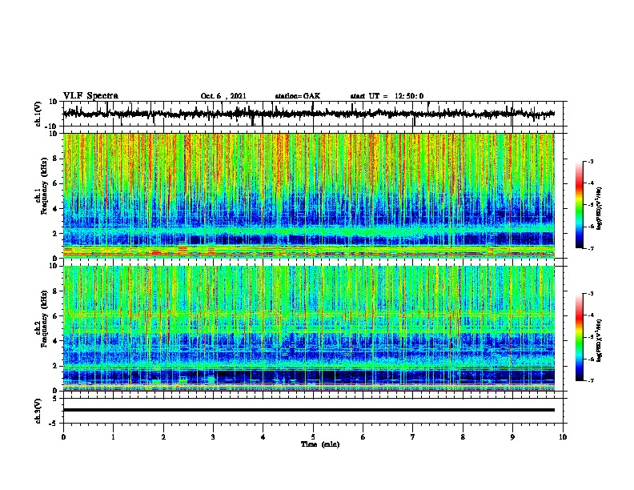This screenshot has width=634, height=490.
Task: Click the "4" kHz tick on ch.2 spectrogram axis
Action: [x=55, y=341]
